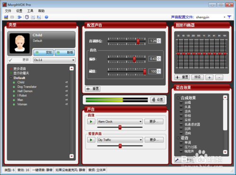Open the 帮助 menu

(x=41, y=11)
